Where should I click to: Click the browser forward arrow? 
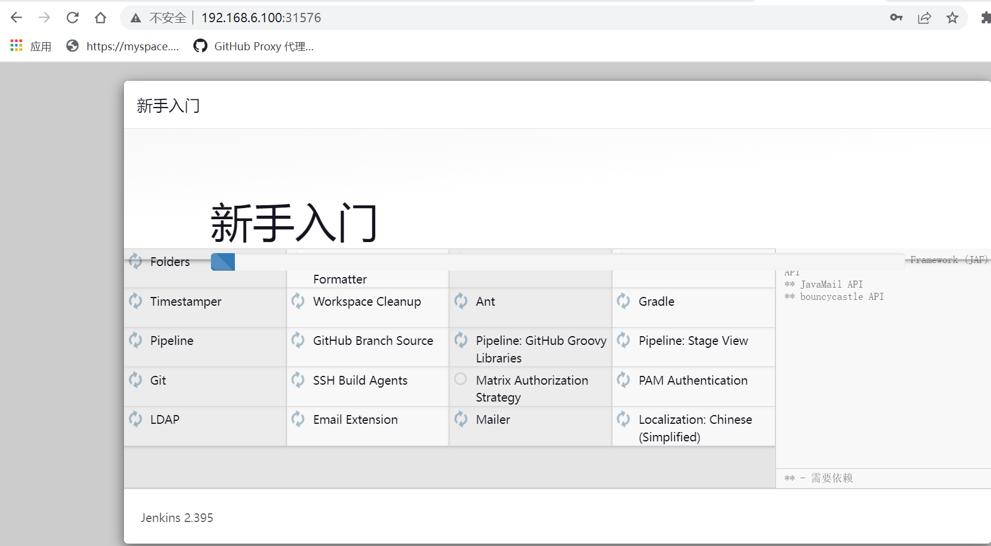(44, 18)
